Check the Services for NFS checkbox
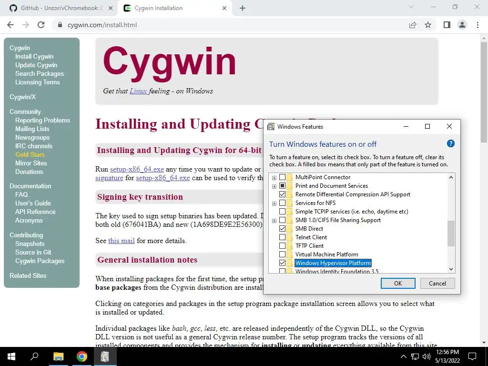This screenshot has height=366, width=488. pyautogui.click(x=282, y=203)
